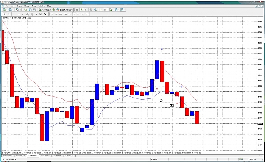Viewport: 265px width, 162px height.
Task: Switch to the EURGBP,H1 chart tab
Action: coord(69,156)
